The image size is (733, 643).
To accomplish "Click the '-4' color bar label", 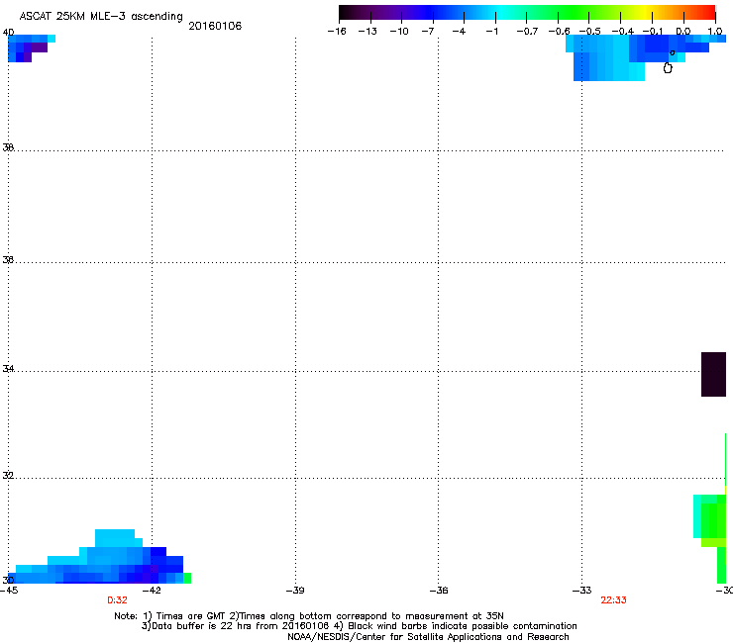I will (x=459, y=32).
